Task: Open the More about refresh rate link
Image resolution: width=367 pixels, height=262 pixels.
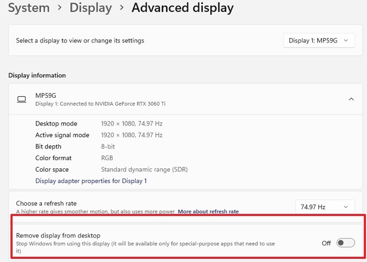Action: (208, 212)
